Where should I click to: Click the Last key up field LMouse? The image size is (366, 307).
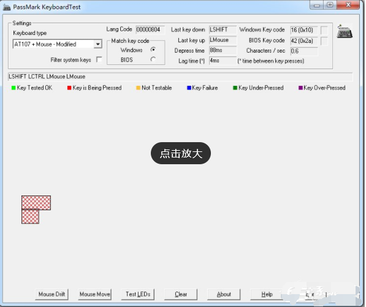pyautogui.click(x=223, y=40)
